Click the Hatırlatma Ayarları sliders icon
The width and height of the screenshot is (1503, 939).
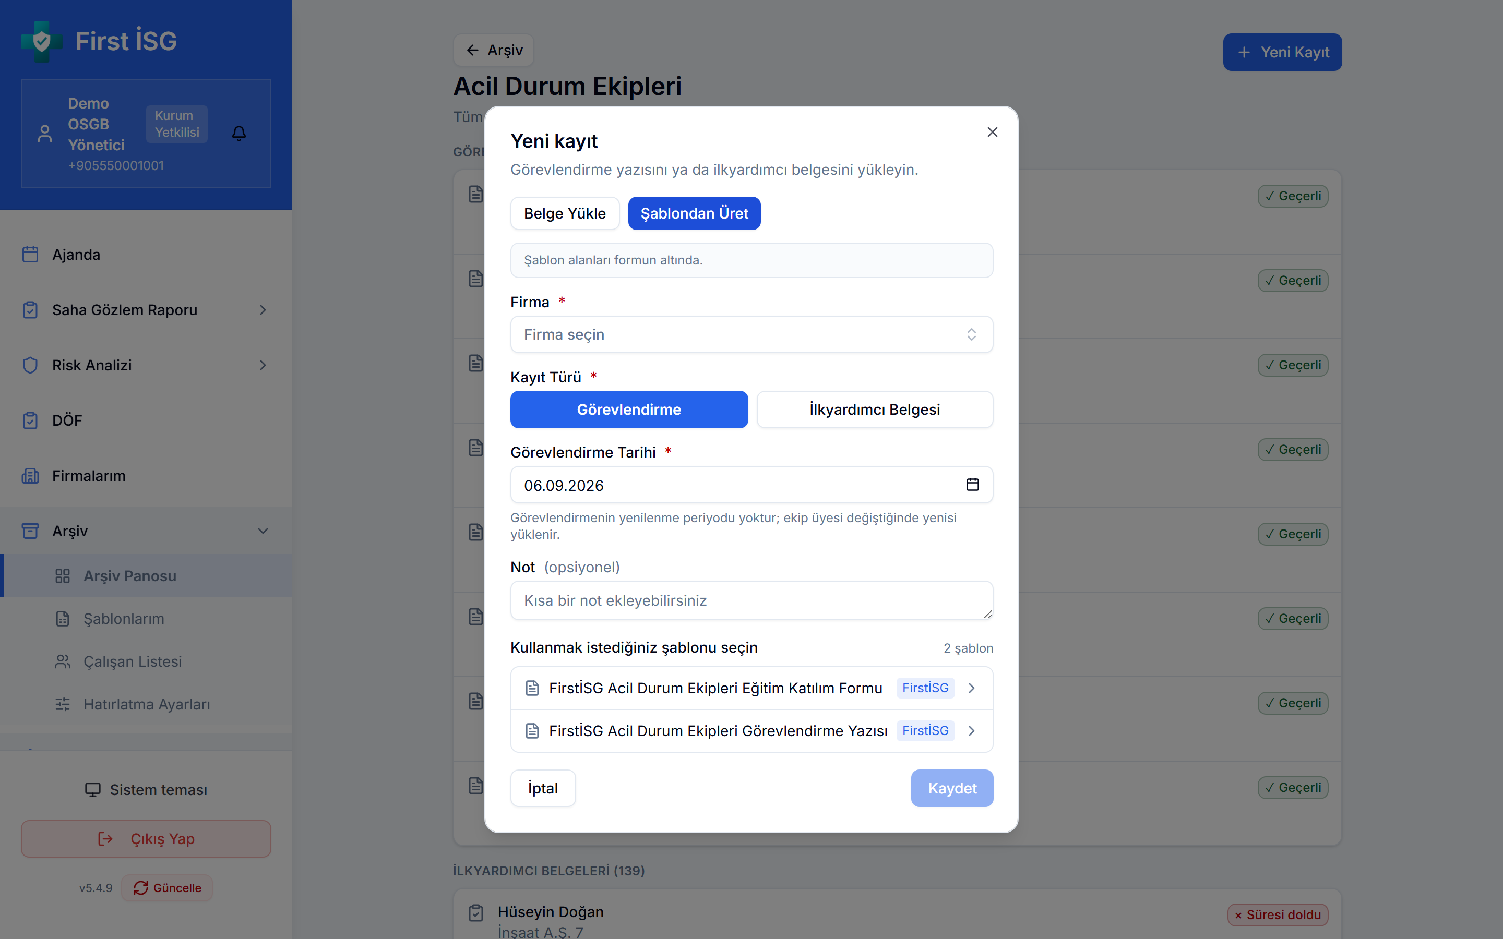tap(63, 704)
